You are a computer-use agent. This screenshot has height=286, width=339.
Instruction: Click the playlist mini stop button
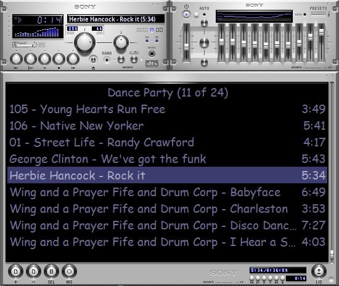[270, 278]
